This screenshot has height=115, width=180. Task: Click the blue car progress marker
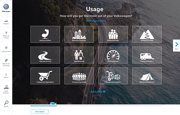point(53,103)
